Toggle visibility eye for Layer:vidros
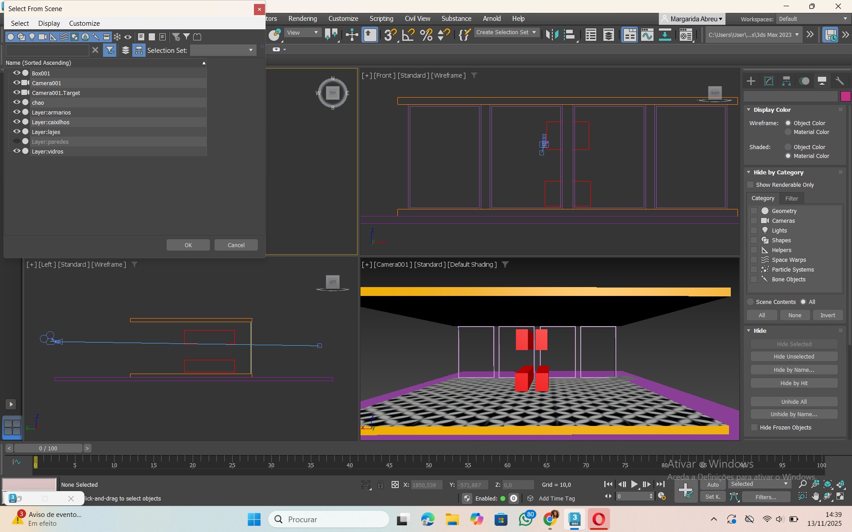 coord(16,151)
